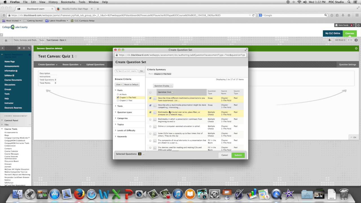Go to the Courses tab

click(x=350, y=33)
